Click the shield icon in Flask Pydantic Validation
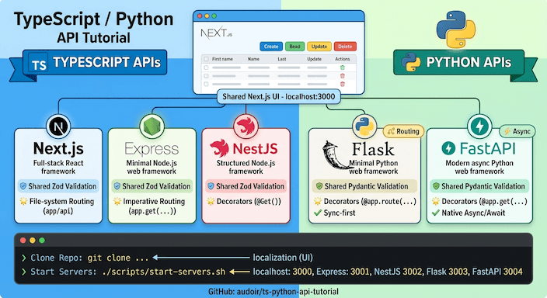547x298 pixels. (x=319, y=186)
